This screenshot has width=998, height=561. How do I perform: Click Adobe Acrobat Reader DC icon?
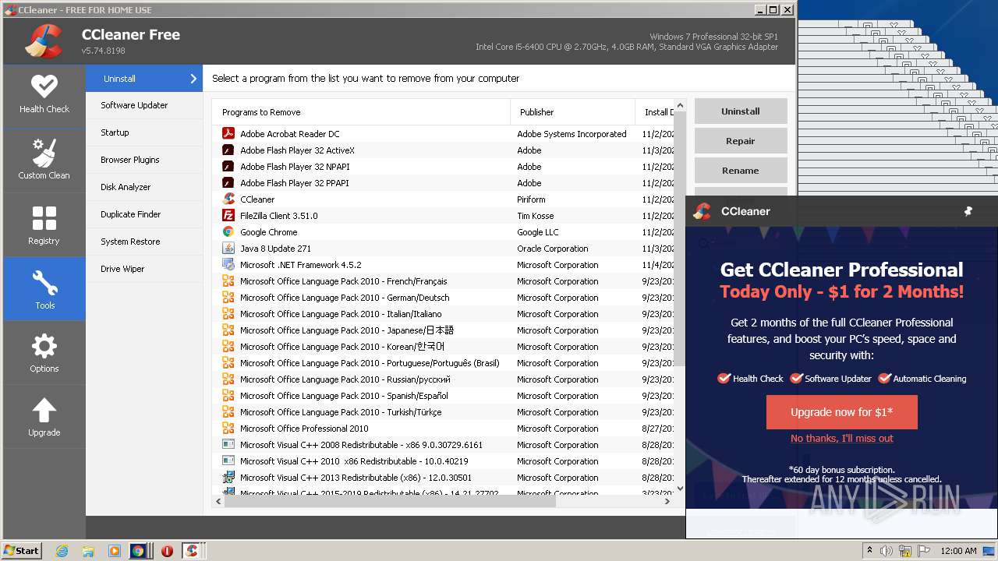pyautogui.click(x=228, y=133)
